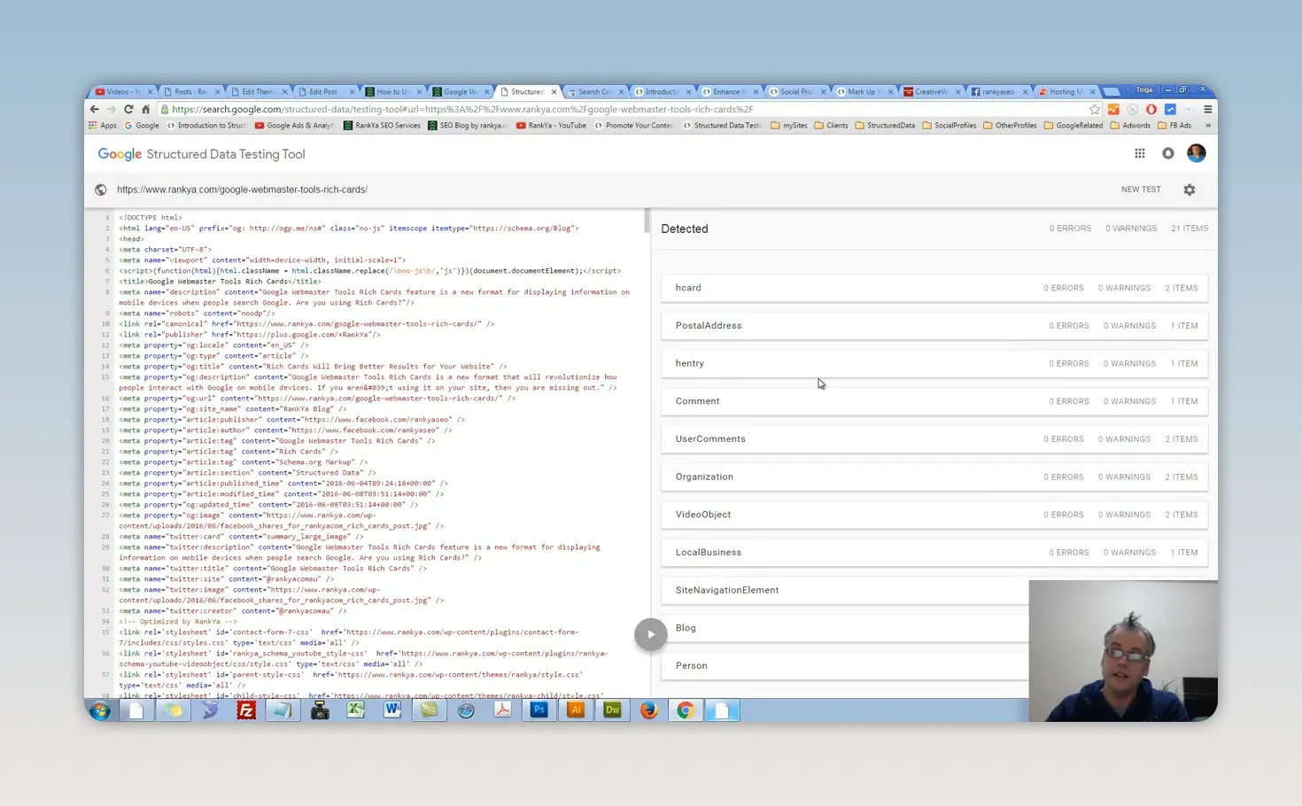Expand the Comment result row
Viewport: 1302px width, 806px height.
pos(934,401)
